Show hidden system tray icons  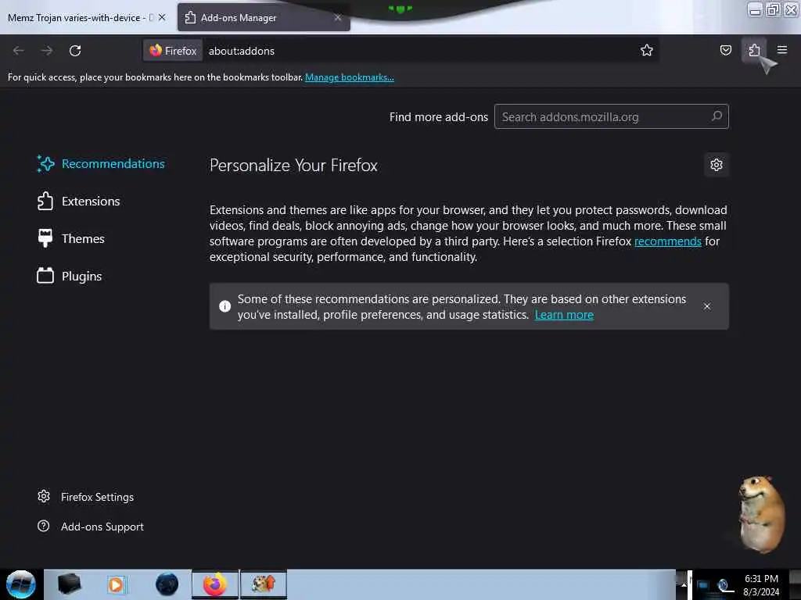coord(684,584)
